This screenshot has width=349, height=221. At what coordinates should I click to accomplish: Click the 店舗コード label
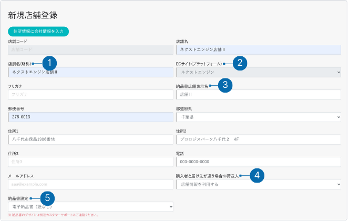coord(17,42)
